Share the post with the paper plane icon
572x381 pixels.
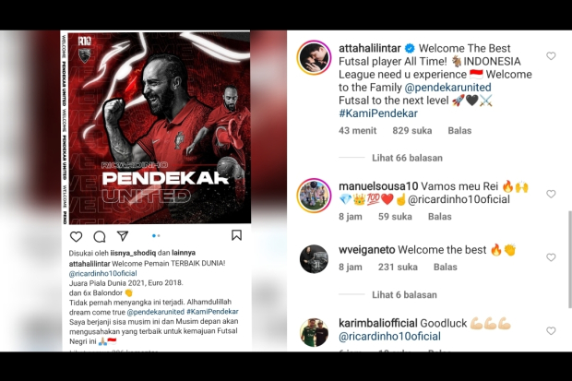(x=123, y=236)
